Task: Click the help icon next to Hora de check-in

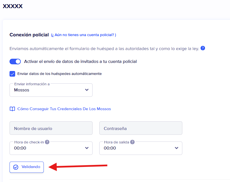Action: click(x=47, y=142)
